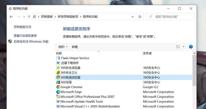Click the search magnifier icon
Viewport: 206px width, 109px height.
pos(151,16)
